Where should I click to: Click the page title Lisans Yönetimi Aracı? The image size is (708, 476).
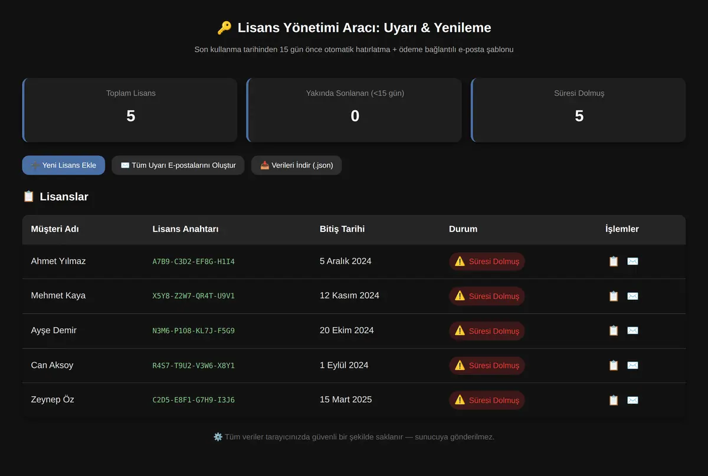pos(354,28)
